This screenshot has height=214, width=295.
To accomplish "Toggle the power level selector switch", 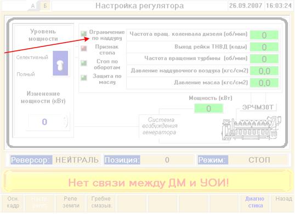I will click(x=60, y=63).
